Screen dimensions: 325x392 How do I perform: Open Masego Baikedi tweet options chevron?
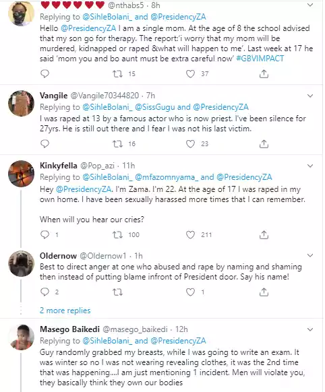(310, 329)
